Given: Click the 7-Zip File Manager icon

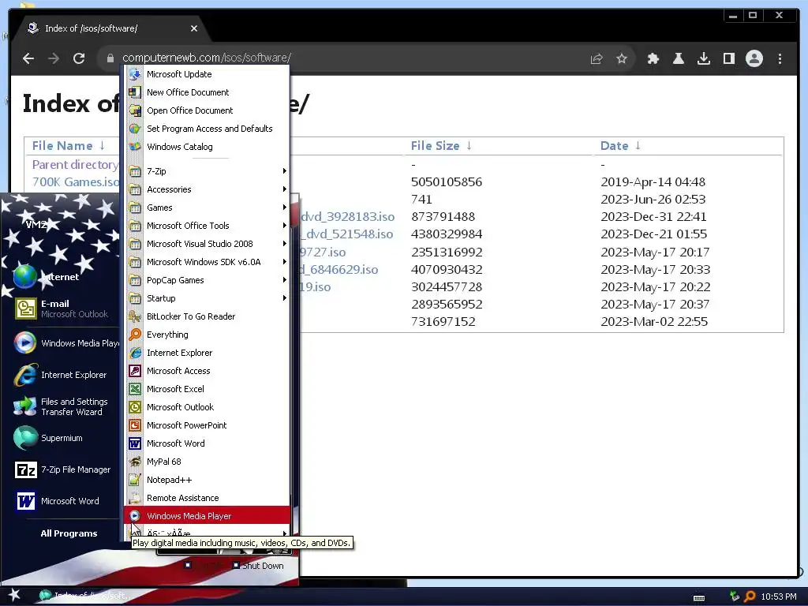Looking at the screenshot, I should 25,469.
